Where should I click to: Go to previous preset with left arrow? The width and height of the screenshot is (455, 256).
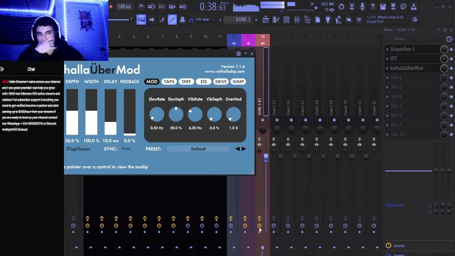coord(237,149)
